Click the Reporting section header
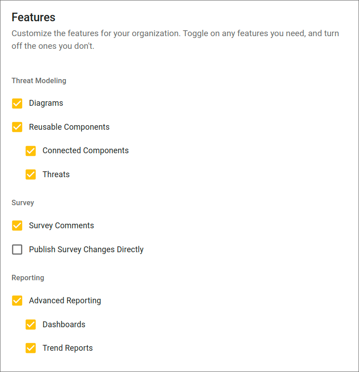Viewport: 359px width, 372px height. click(28, 278)
